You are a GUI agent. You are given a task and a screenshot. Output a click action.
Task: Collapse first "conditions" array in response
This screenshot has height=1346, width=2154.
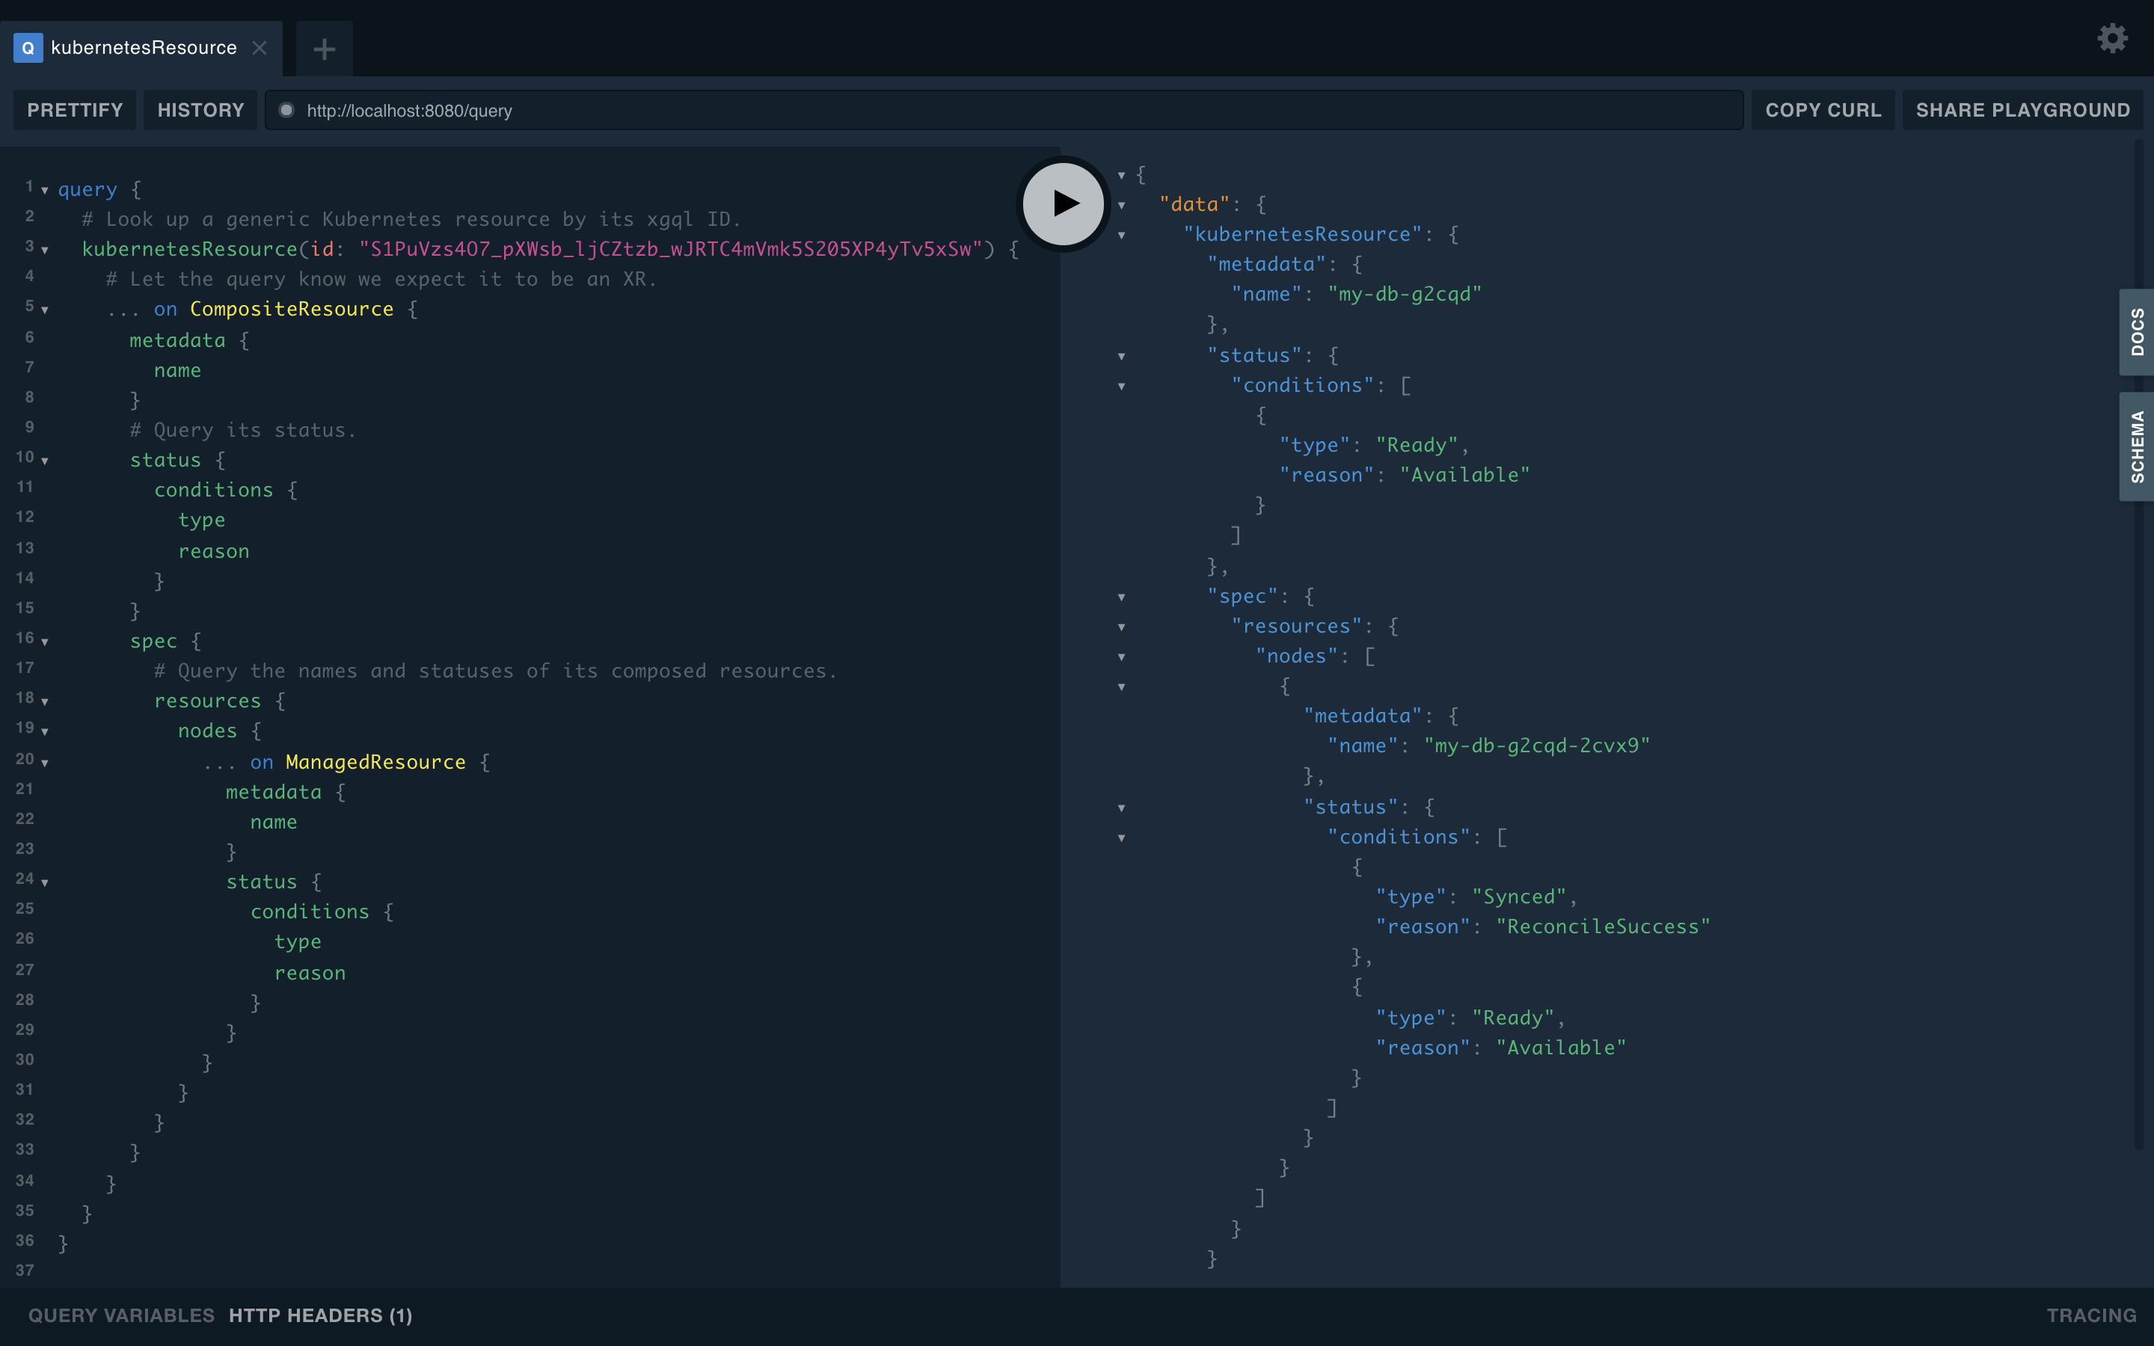pos(1122,387)
